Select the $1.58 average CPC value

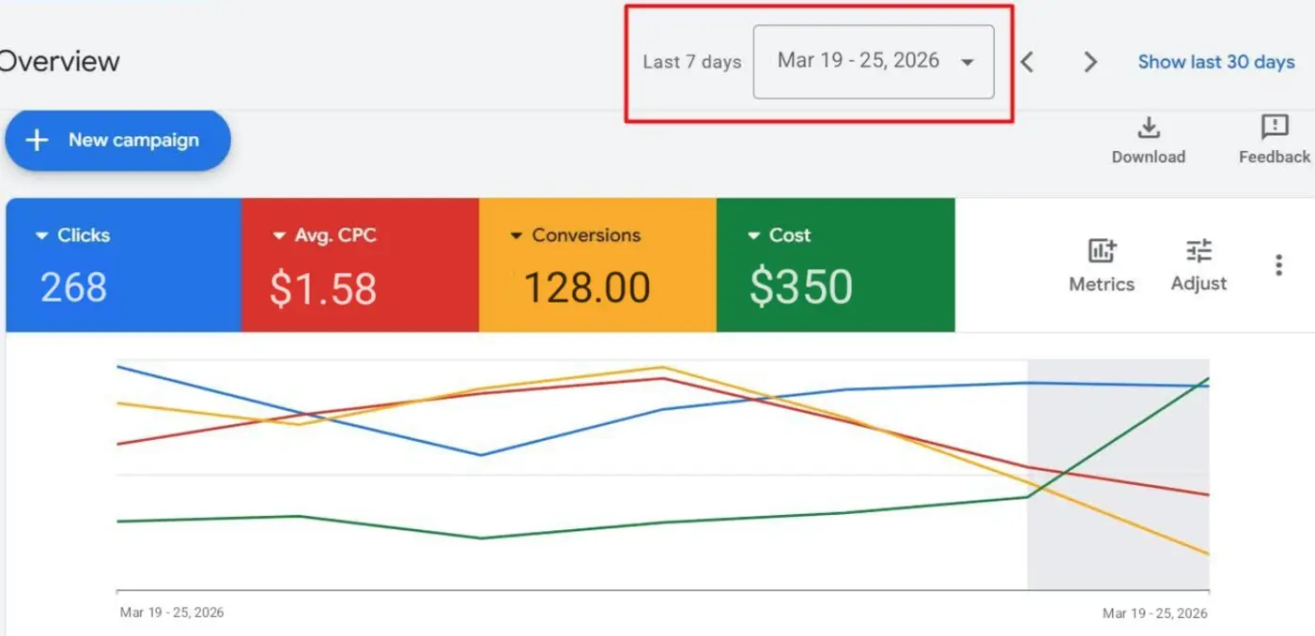[323, 288]
